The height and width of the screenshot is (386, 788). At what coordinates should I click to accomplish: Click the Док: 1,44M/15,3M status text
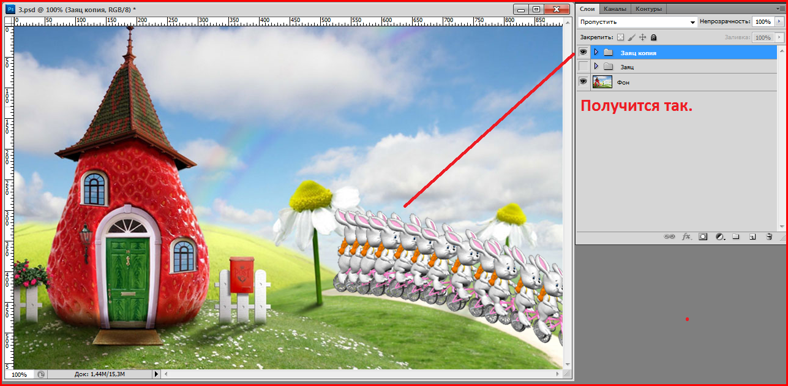coord(100,374)
